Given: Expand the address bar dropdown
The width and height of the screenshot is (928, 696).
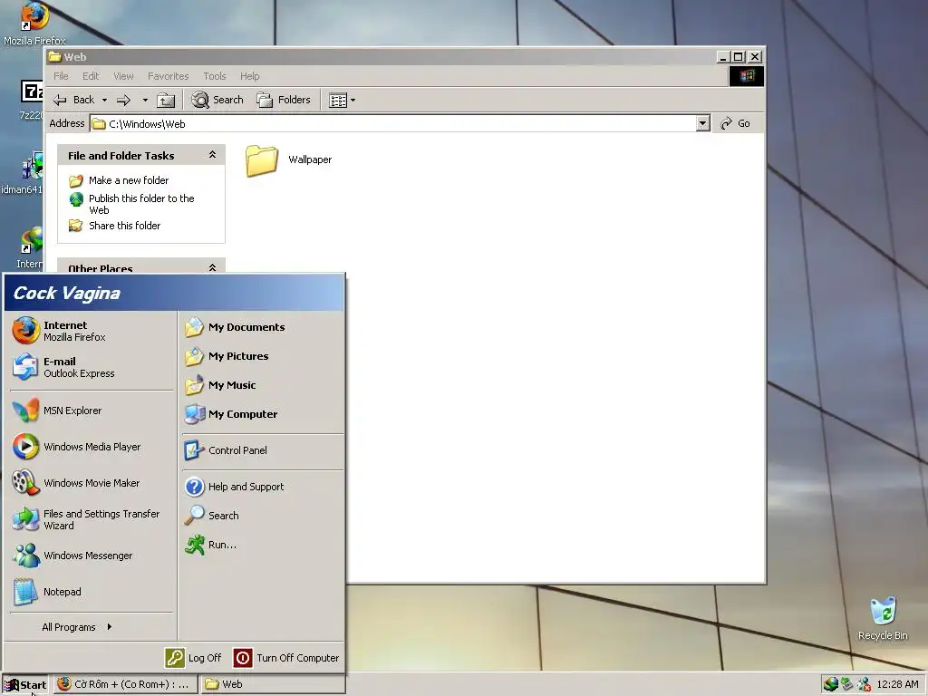Looking at the screenshot, I should 702,123.
